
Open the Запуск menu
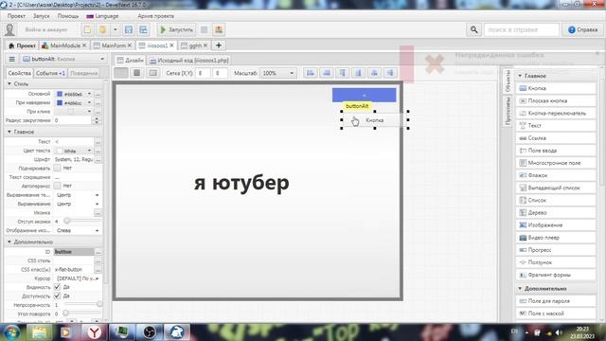[42, 16]
